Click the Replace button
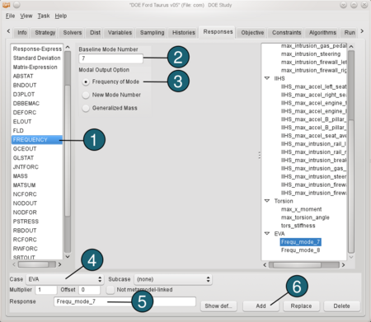Image resolution: width=371 pixels, height=322 pixels. (301, 306)
